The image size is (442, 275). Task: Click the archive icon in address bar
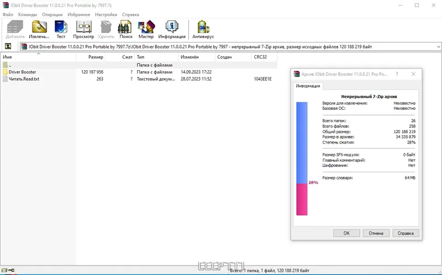(x=24, y=47)
